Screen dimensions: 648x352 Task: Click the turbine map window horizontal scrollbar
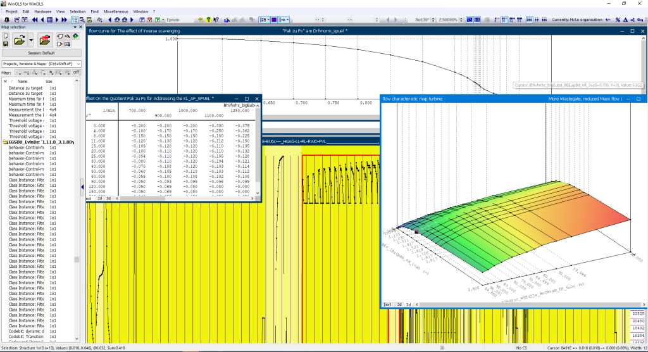coord(530,305)
